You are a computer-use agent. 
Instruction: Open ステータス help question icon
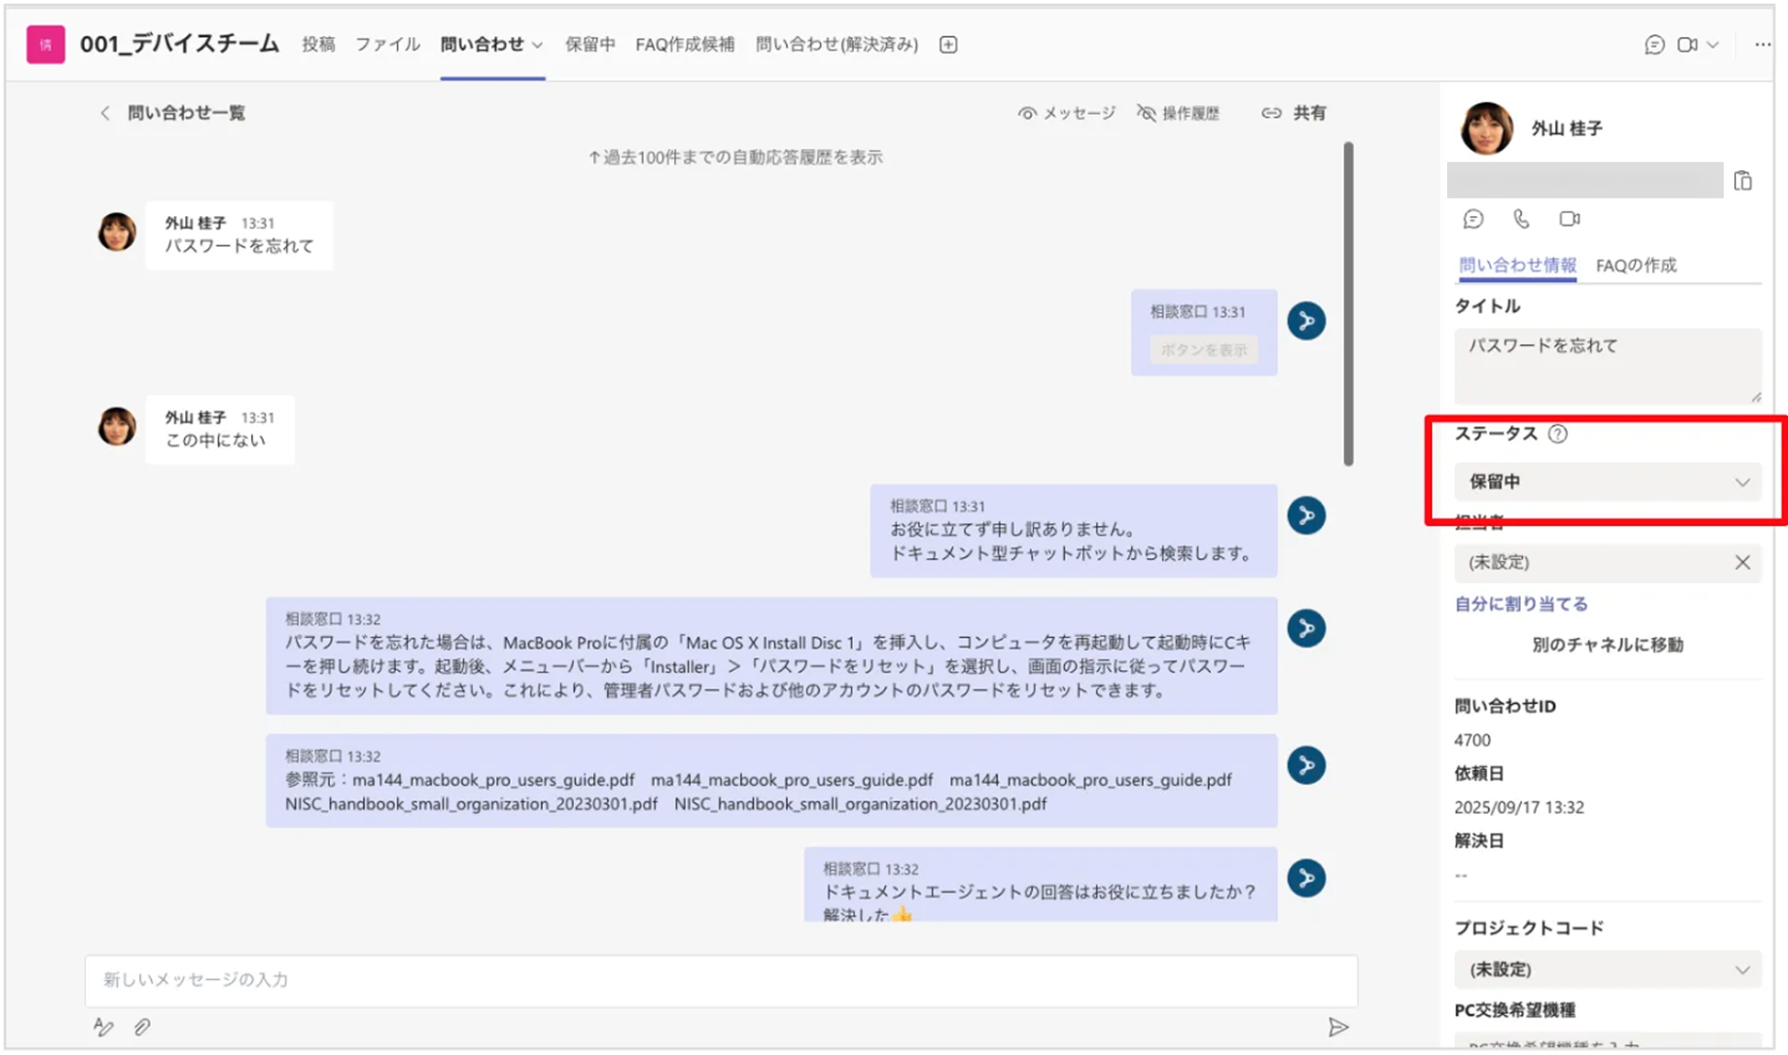point(1557,434)
